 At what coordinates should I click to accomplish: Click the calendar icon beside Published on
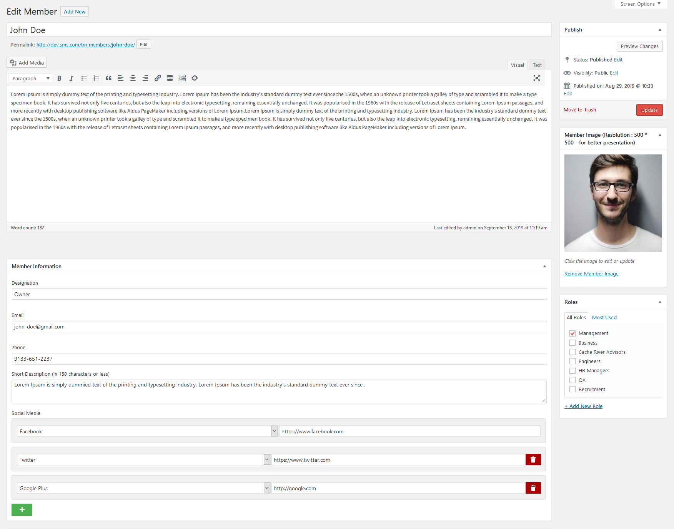pyautogui.click(x=567, y=86)
